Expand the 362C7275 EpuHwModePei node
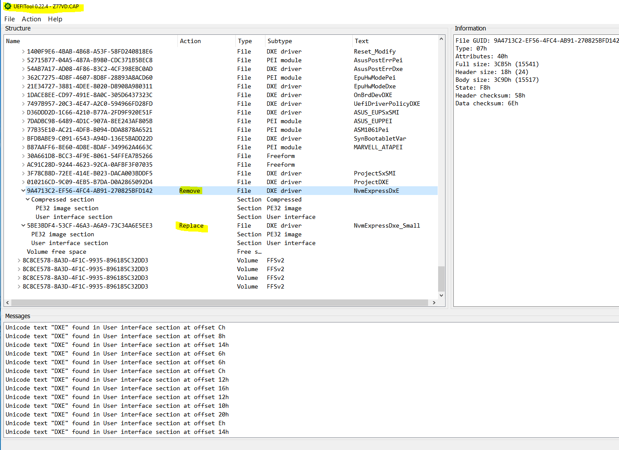 coord(23,77)
